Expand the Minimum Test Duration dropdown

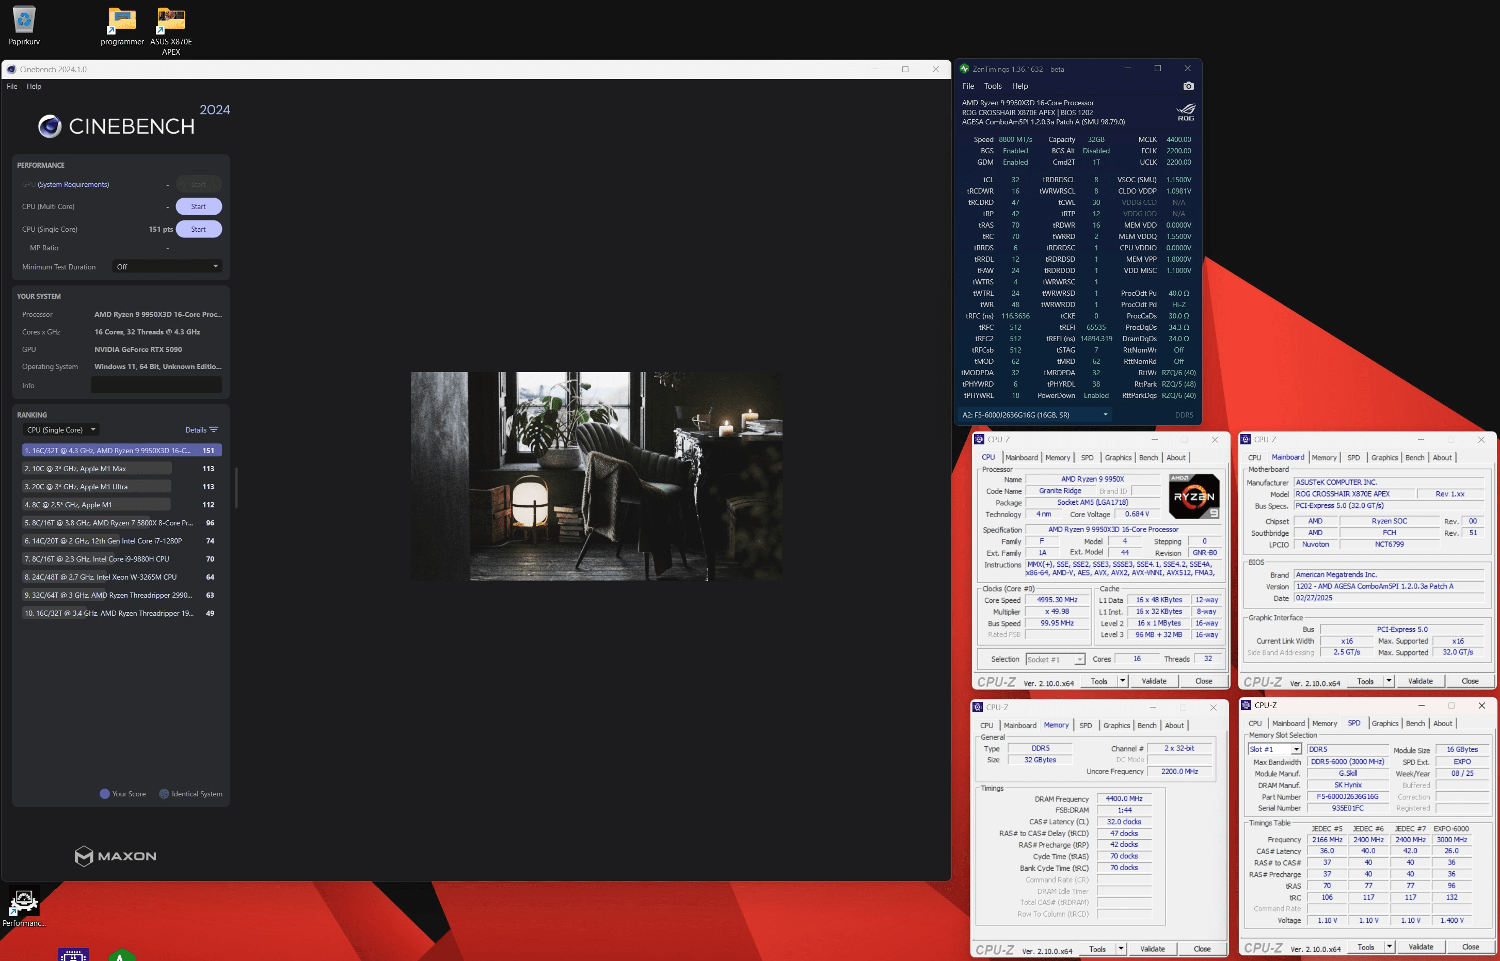(167, 266)
